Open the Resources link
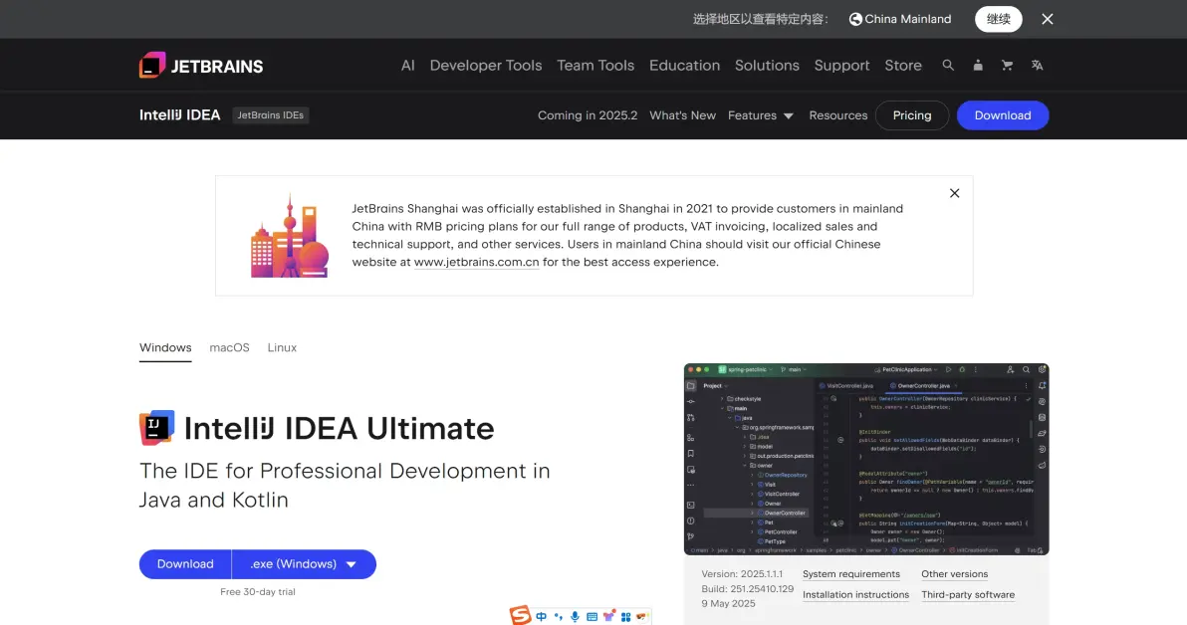Screen dimensions: 1187x625 tap(838, 115)
